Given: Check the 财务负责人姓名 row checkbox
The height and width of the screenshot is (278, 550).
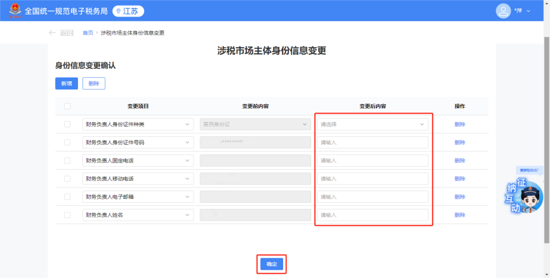Looking at the screenshot, I should point(67,215).
